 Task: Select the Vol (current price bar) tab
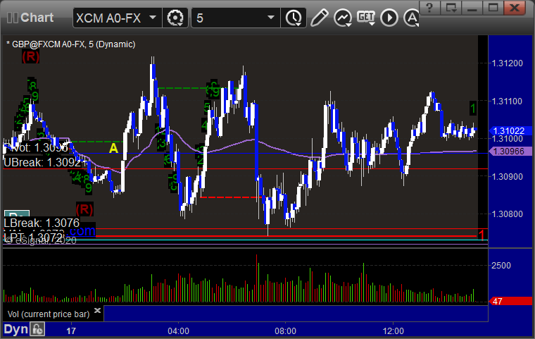point(49,314)
